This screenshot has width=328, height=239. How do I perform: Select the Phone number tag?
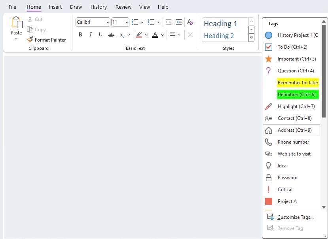291,142
